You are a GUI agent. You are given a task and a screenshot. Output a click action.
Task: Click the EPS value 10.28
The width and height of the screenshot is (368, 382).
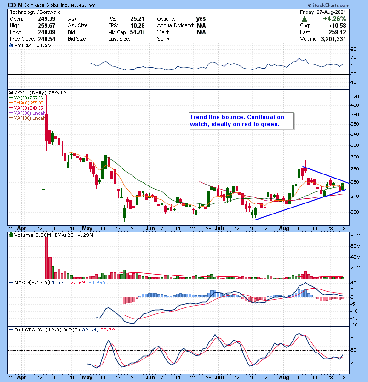tap(138, 26)
